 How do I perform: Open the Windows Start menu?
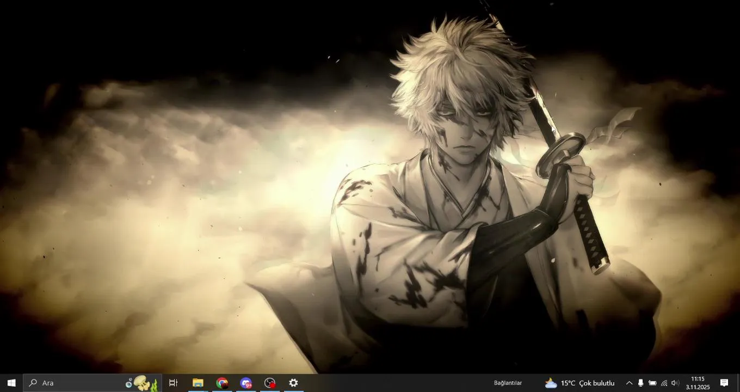tap(11, 383)
